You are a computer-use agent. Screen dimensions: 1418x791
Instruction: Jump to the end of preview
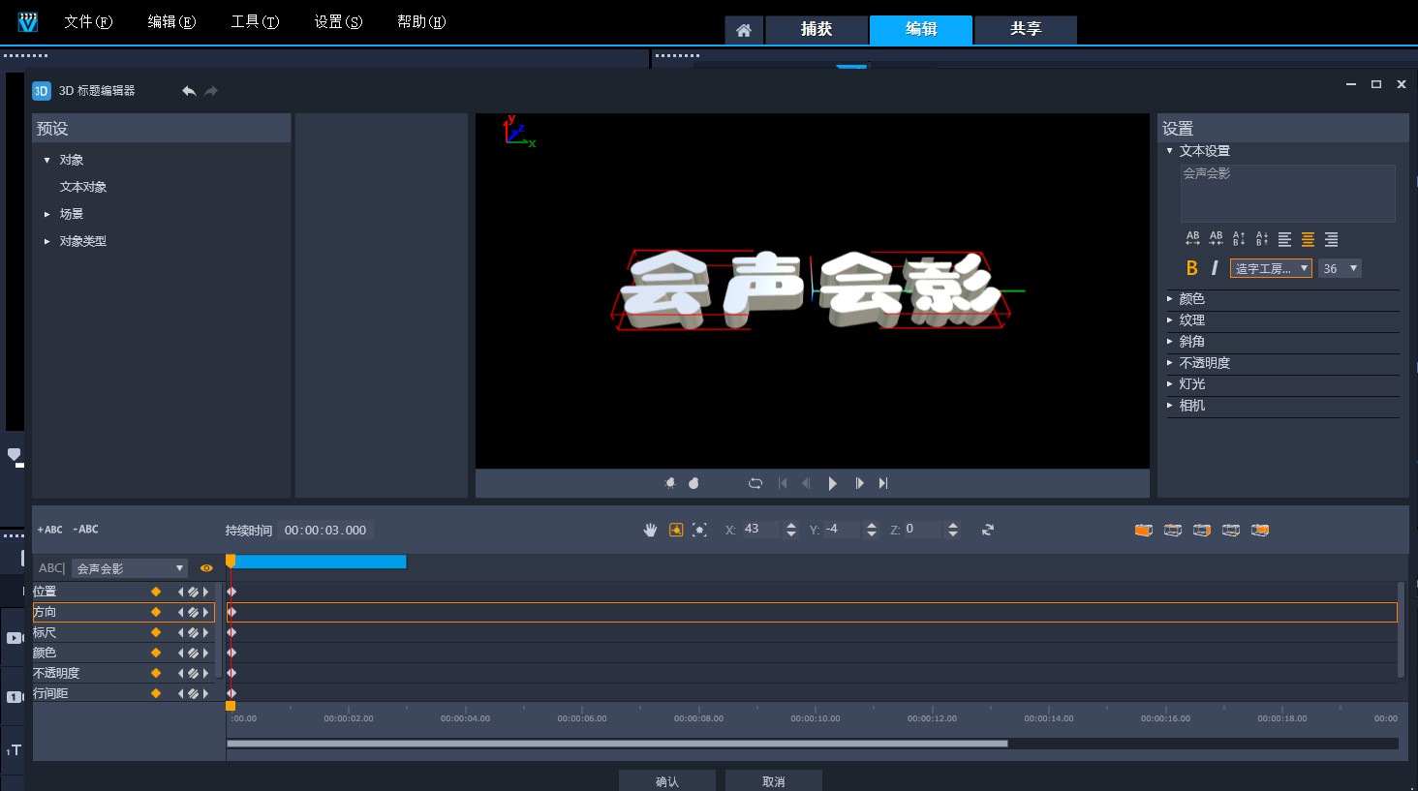(x=883, y=483)
